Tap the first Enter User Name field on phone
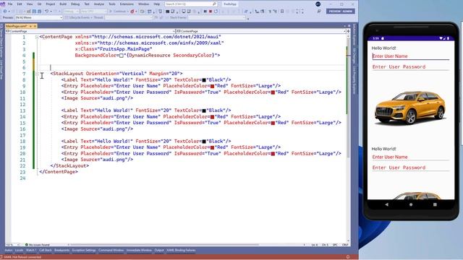Image resolution: width=463 pixels, height=260 pixels. (x=410, y=56)
